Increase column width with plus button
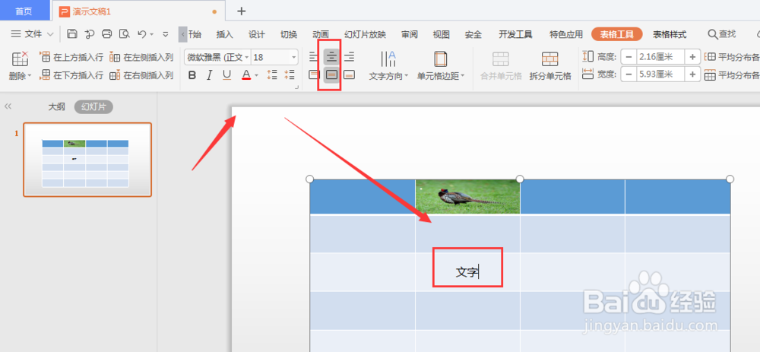Screen dimensions: 760x352 692,75
